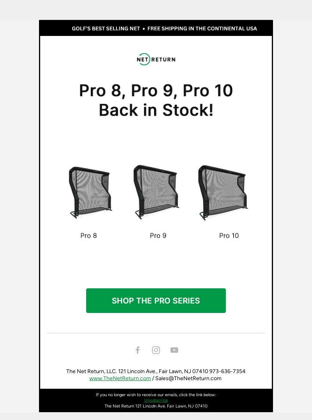The height and width of the screenshot is (420, 312).
Task: Open the Instagram social icon
Action: pyautogui.click(x=156, y=350)
